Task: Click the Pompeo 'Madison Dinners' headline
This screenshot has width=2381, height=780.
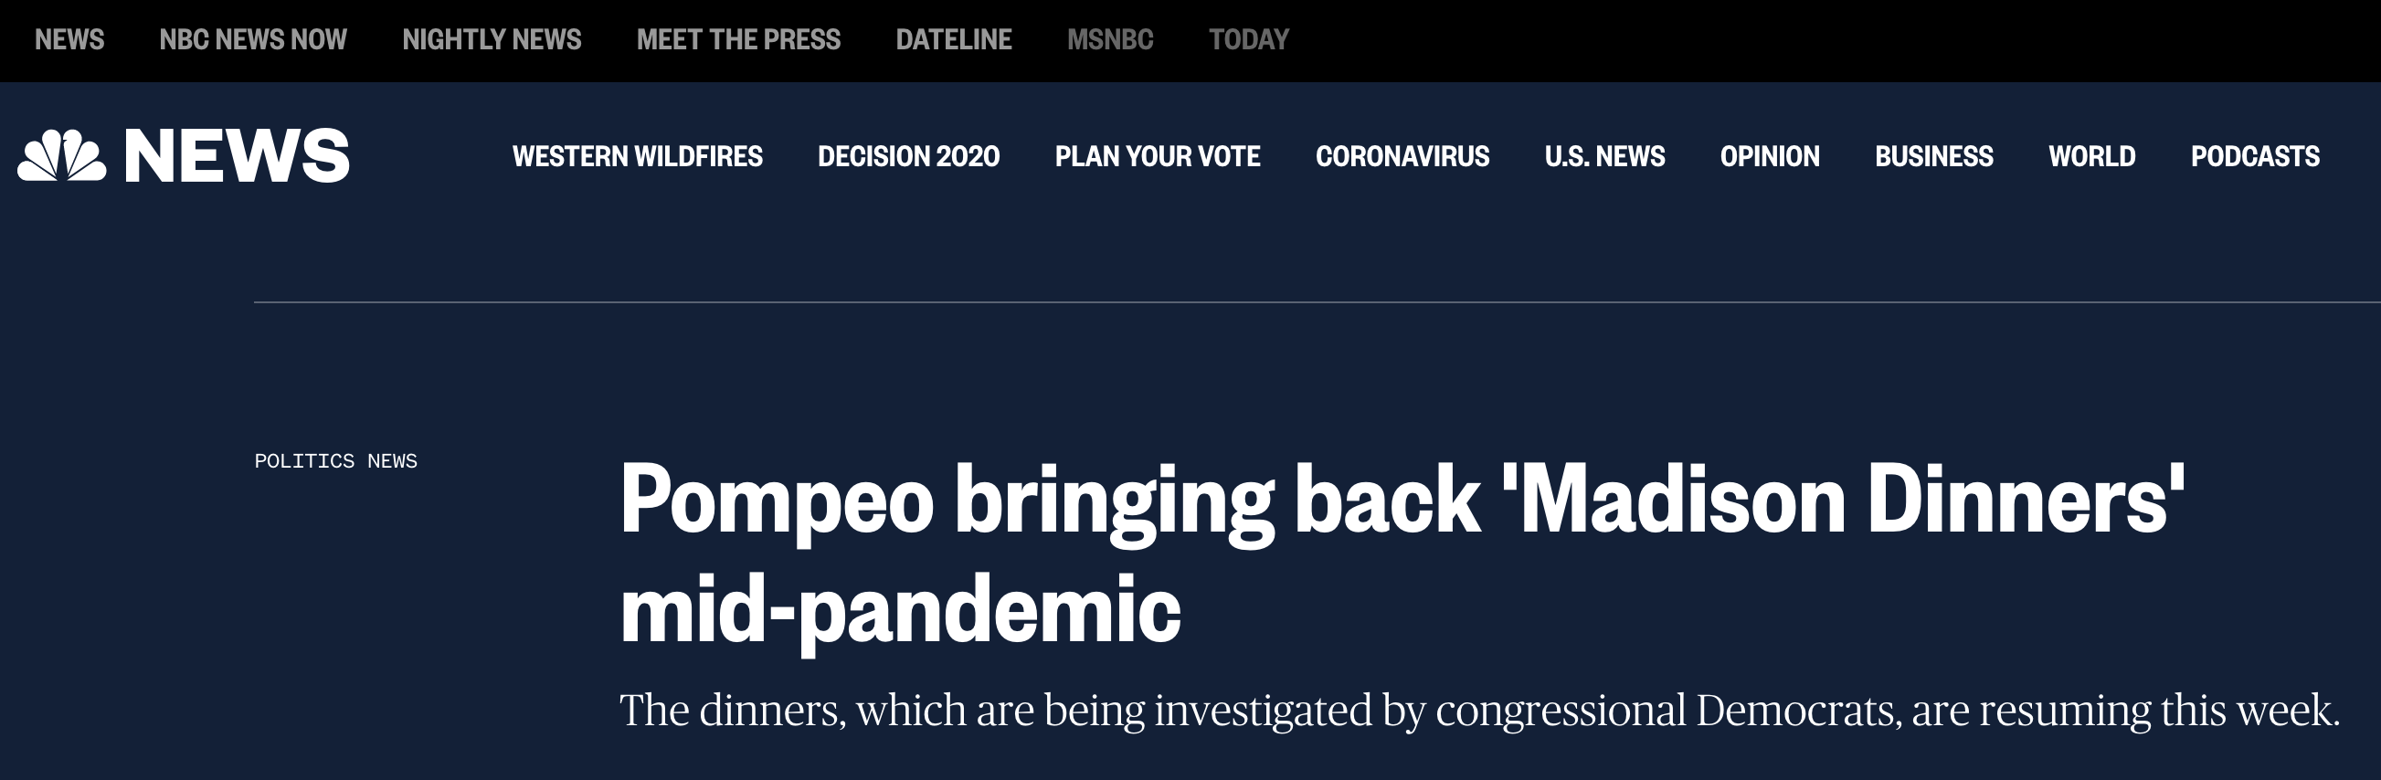Action: click(x=1402, y=555)
